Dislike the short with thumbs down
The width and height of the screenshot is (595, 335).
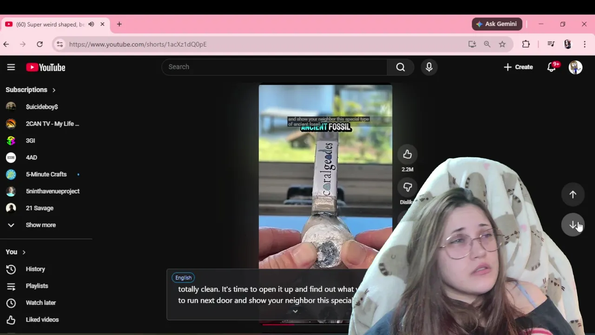coord(408,187)
